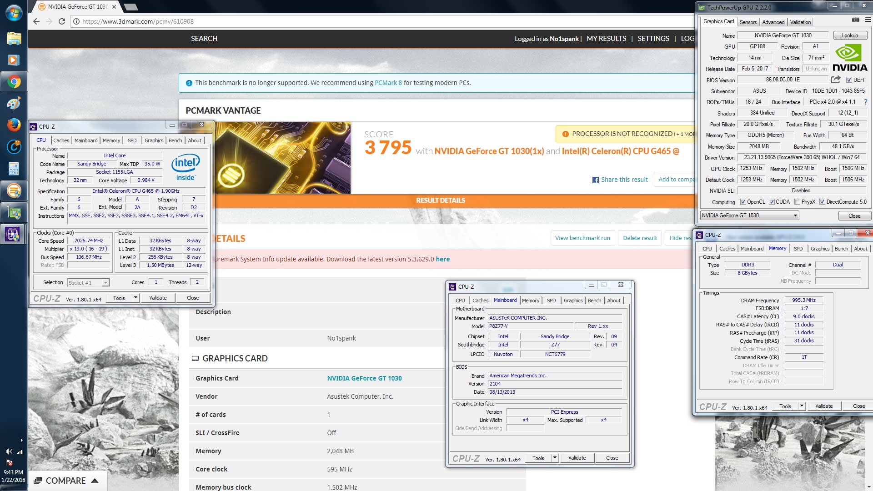The image size is (873, 491).
Task: Click the Bus Interface question mark in GPU-Z
Action: pos(865,102)
